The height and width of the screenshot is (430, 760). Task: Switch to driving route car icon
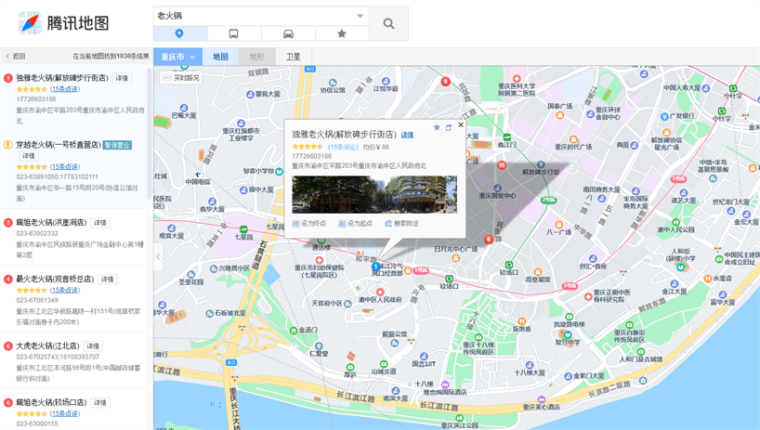288,33
